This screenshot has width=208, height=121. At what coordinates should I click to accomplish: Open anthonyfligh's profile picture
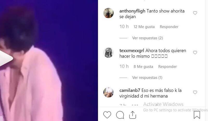108,13
